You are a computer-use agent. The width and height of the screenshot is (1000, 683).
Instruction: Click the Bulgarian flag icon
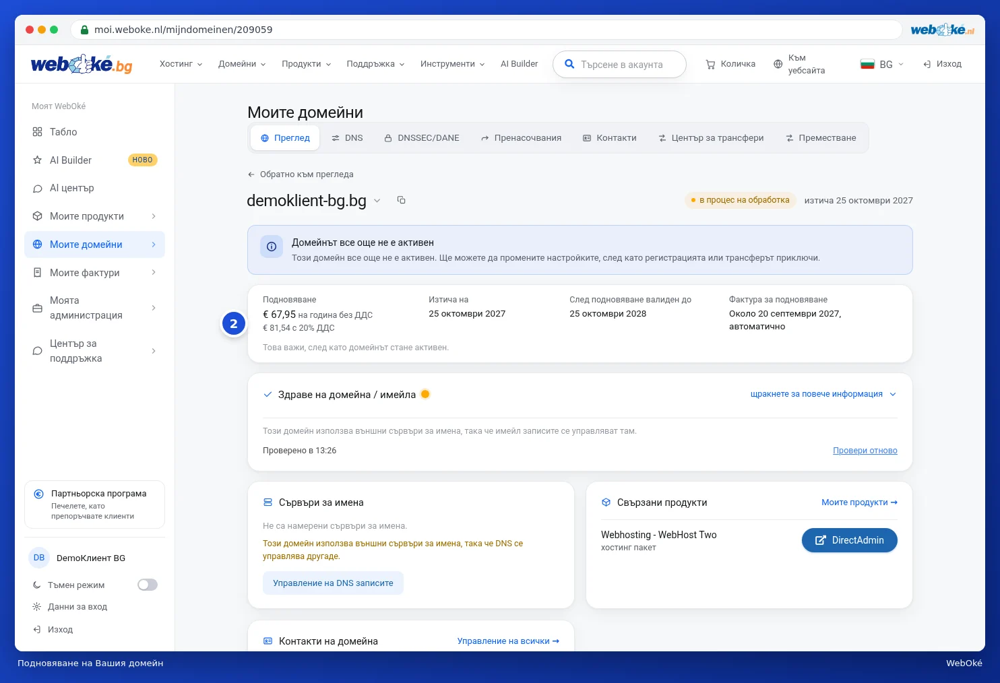coord(867,64)
